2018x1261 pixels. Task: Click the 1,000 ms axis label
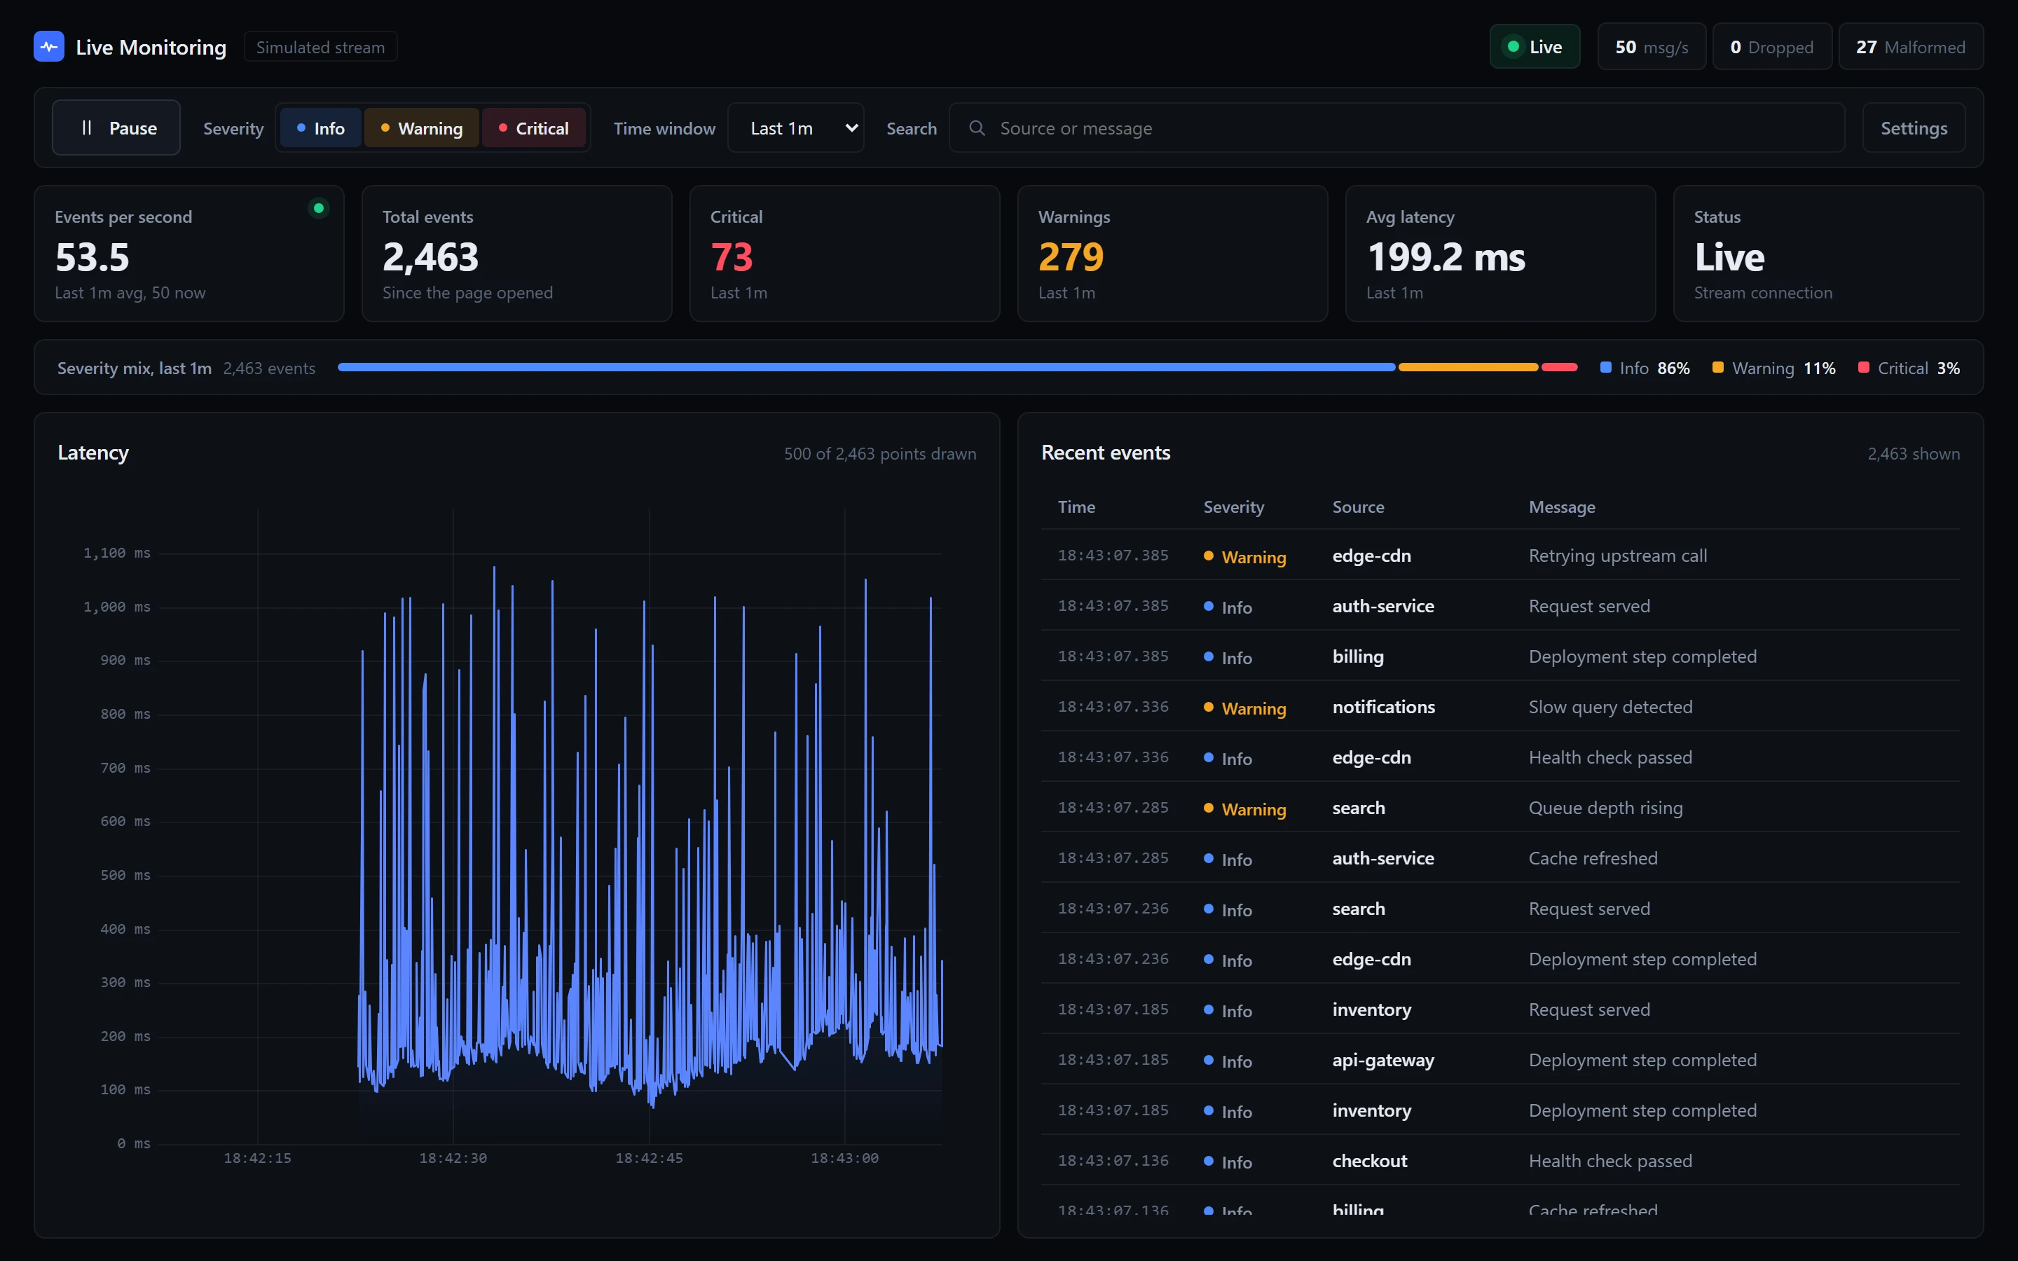[117, 607]
